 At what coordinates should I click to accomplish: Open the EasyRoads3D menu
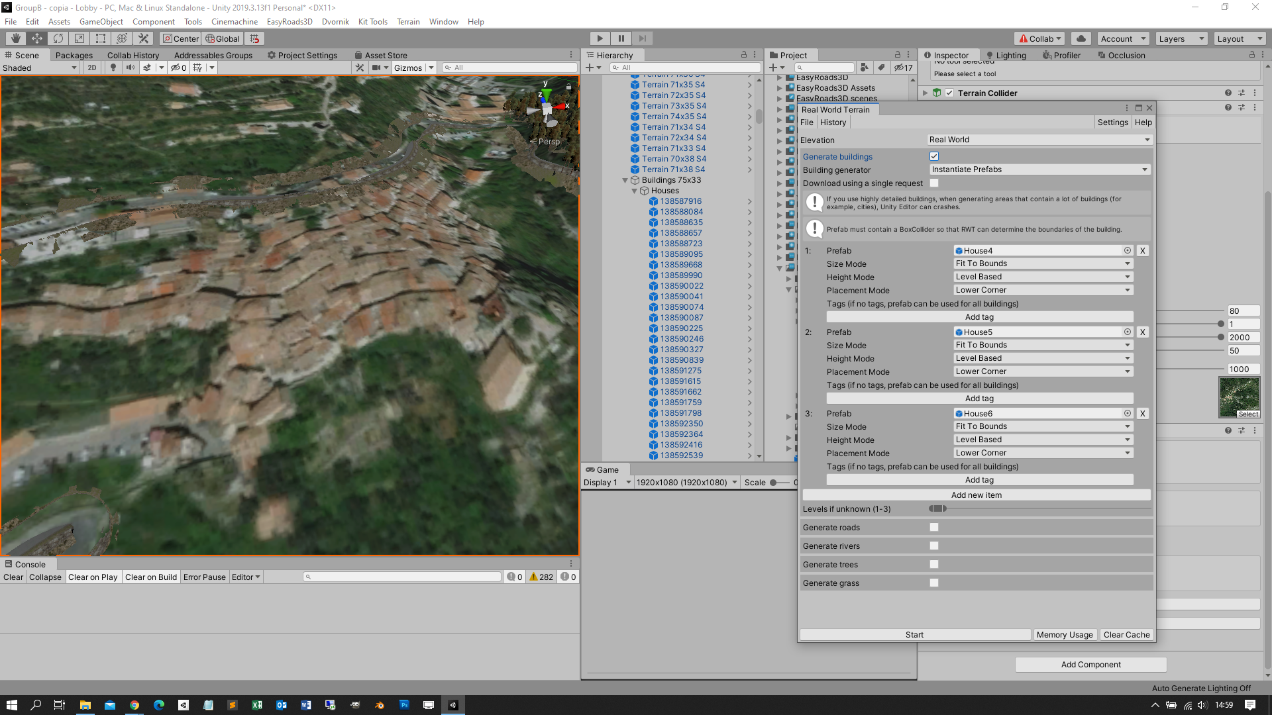pos(290,22)
